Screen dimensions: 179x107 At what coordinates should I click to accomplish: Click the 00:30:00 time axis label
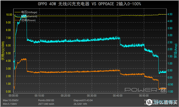(92, 95)
